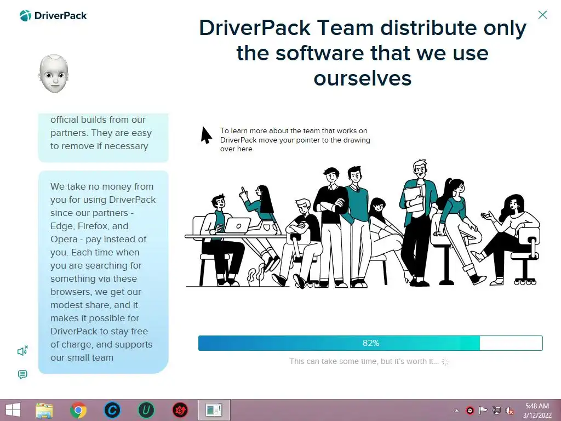Open File Explorer from the taskbar

44,410
